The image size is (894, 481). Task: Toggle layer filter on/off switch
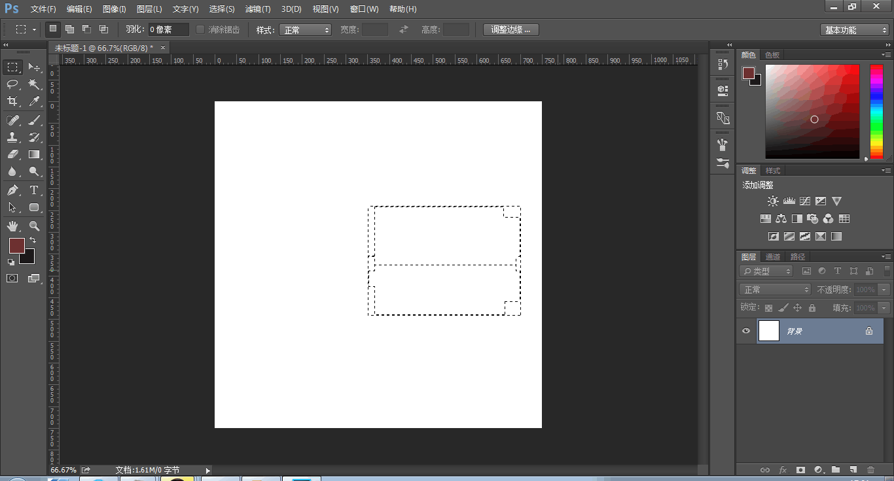(887, 271)
